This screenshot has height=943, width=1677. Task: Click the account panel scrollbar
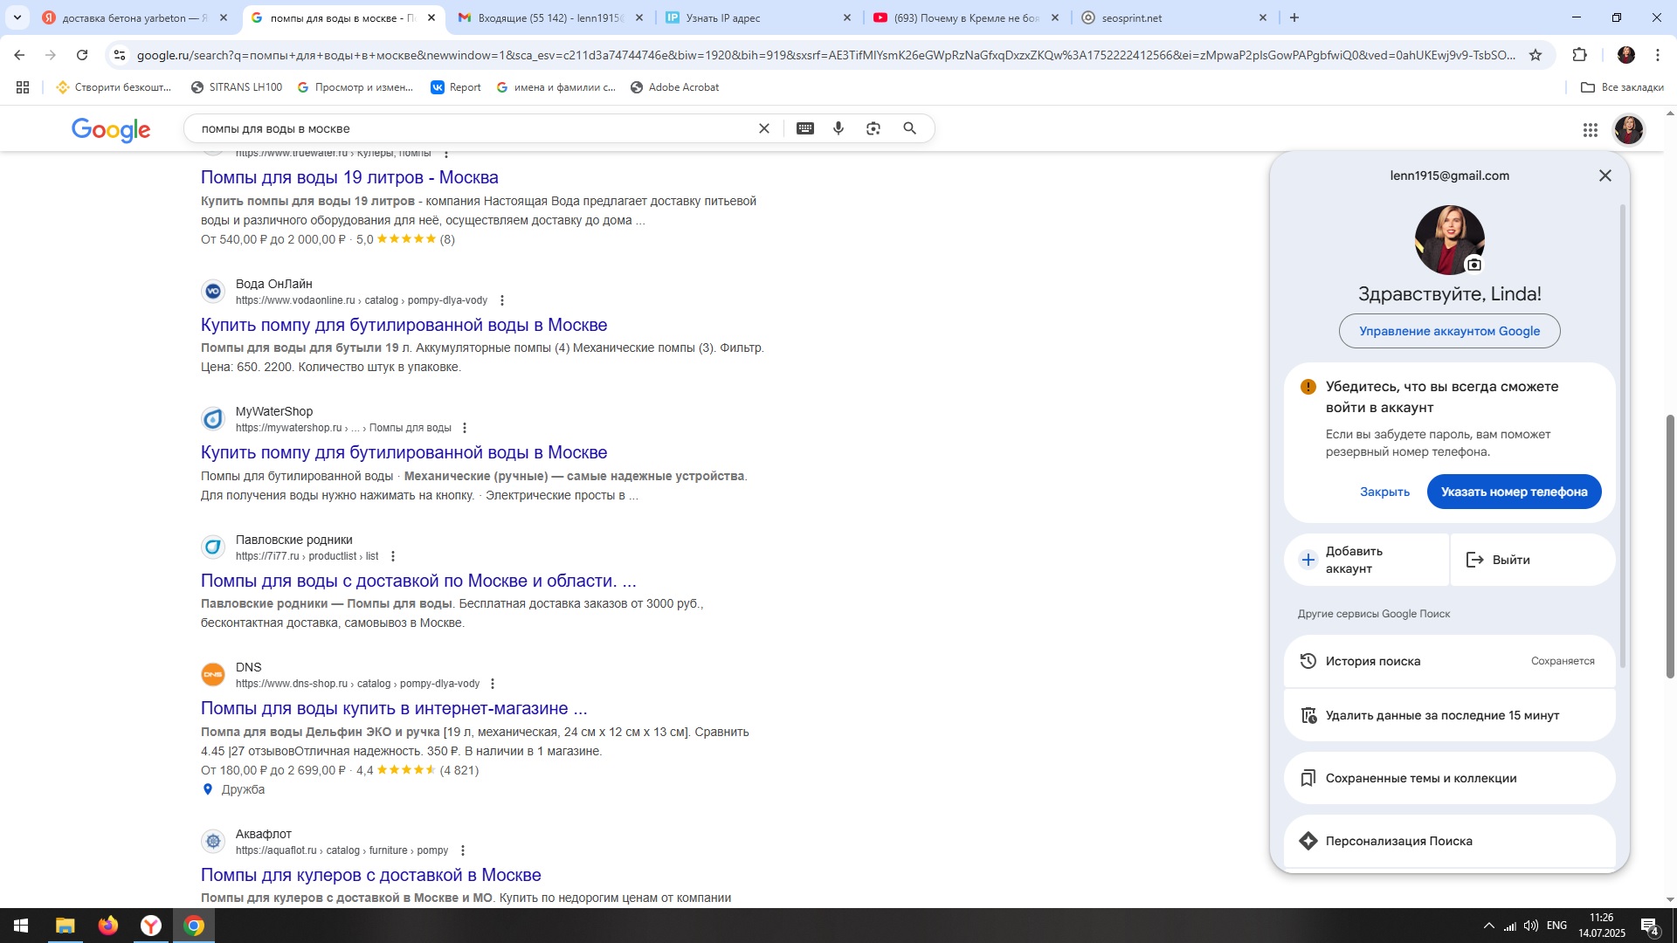tap(1623, 437)
